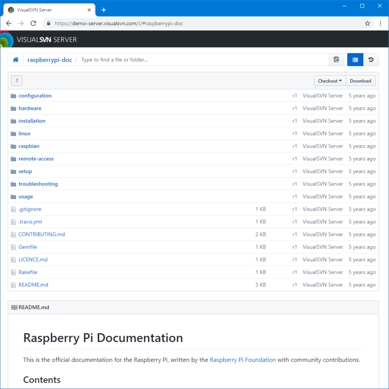
Task: Click the page reload control
Action: pyautogui.click(x=33, y=23)
